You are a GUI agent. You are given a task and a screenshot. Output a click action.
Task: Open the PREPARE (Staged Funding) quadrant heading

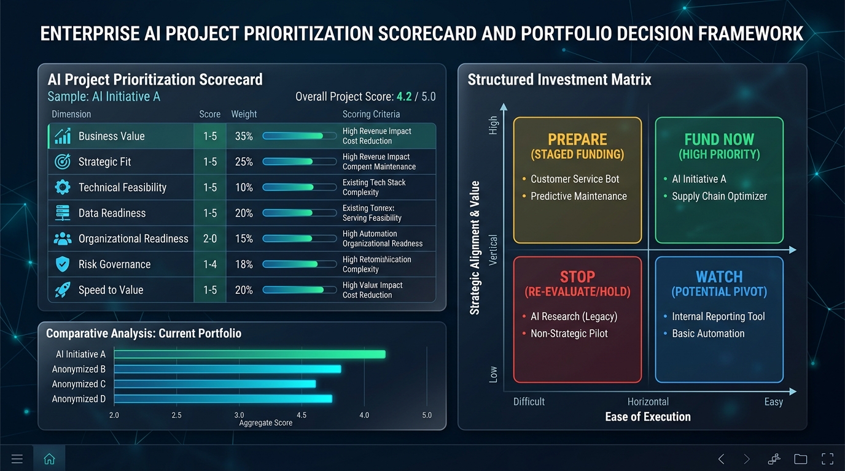[x=577, y=147]
